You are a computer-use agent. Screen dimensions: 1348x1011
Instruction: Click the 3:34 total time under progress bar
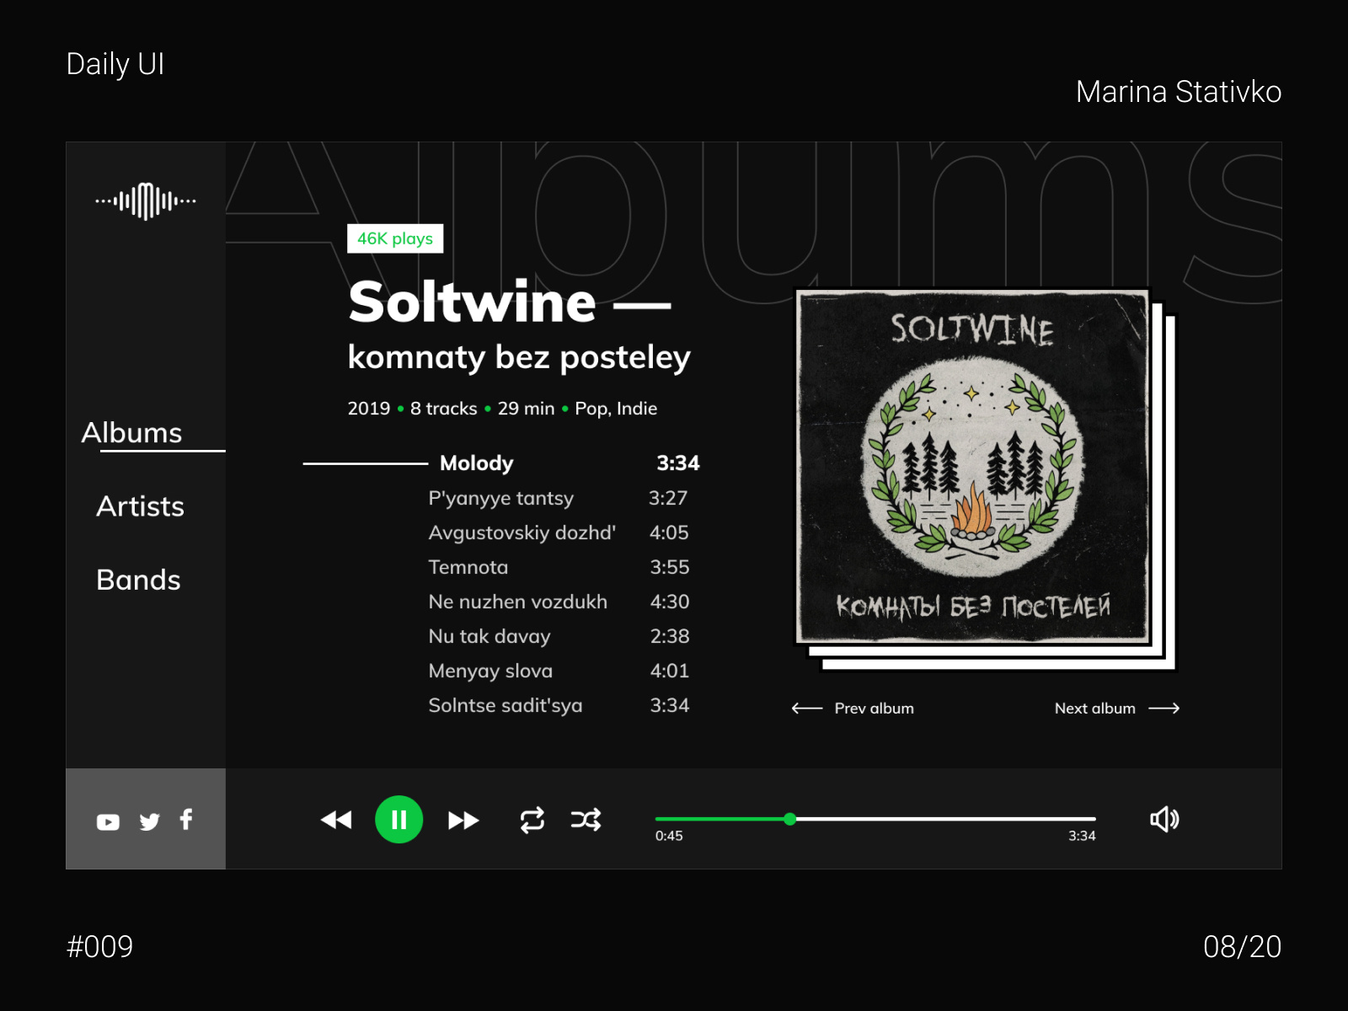point(1082,836)
